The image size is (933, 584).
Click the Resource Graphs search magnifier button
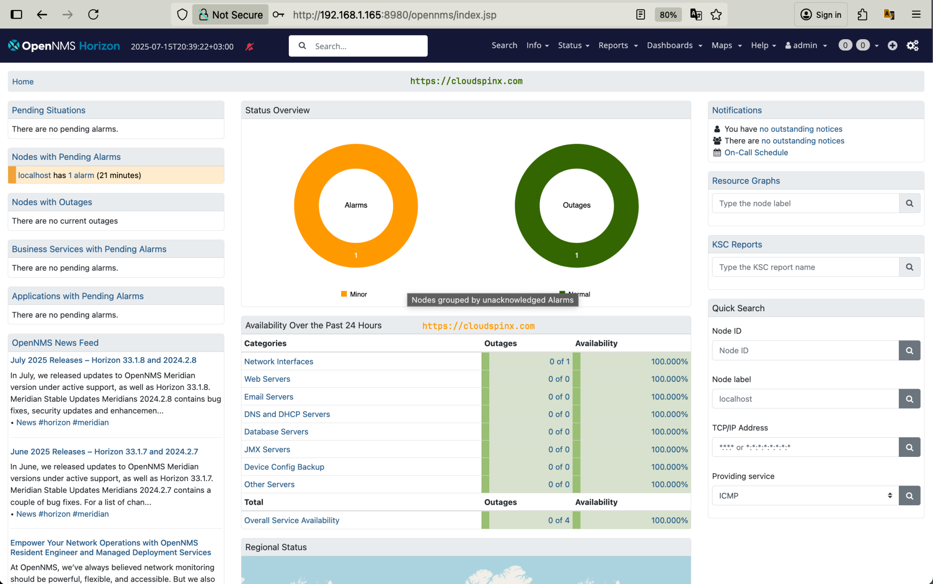coord(909,204)
